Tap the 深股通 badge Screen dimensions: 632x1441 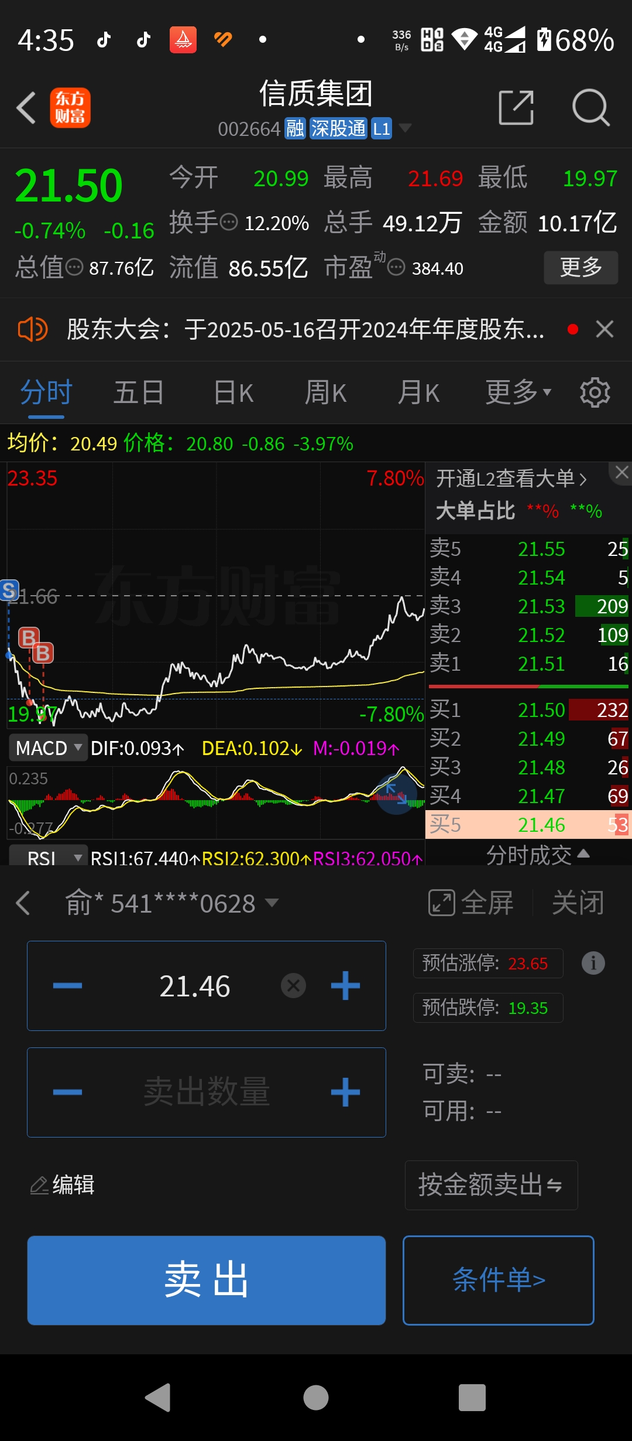tap(338, 128)
